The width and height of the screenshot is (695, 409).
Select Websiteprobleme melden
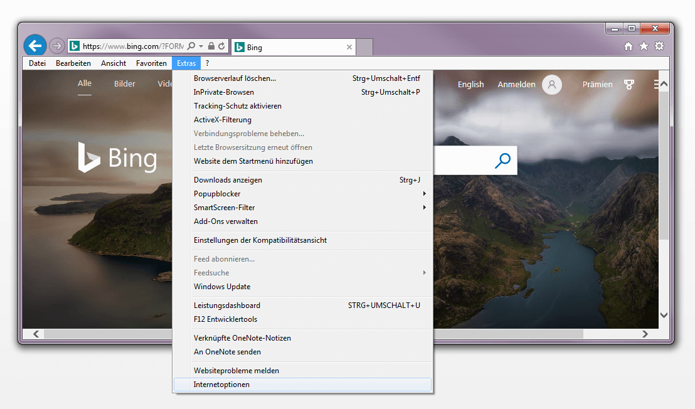tap(303, 371)
